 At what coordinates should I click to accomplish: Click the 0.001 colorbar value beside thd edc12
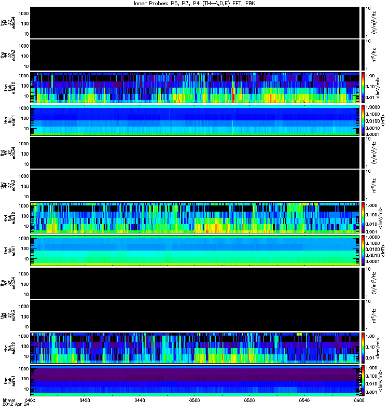tap(371, 231)
